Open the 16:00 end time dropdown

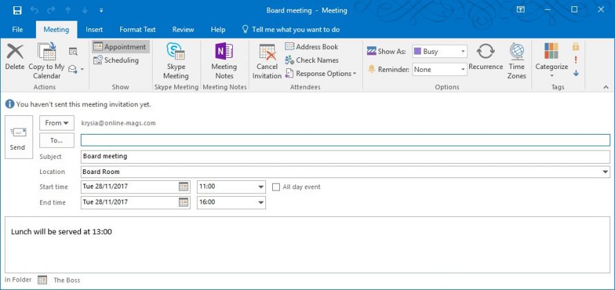pos(261,202)
